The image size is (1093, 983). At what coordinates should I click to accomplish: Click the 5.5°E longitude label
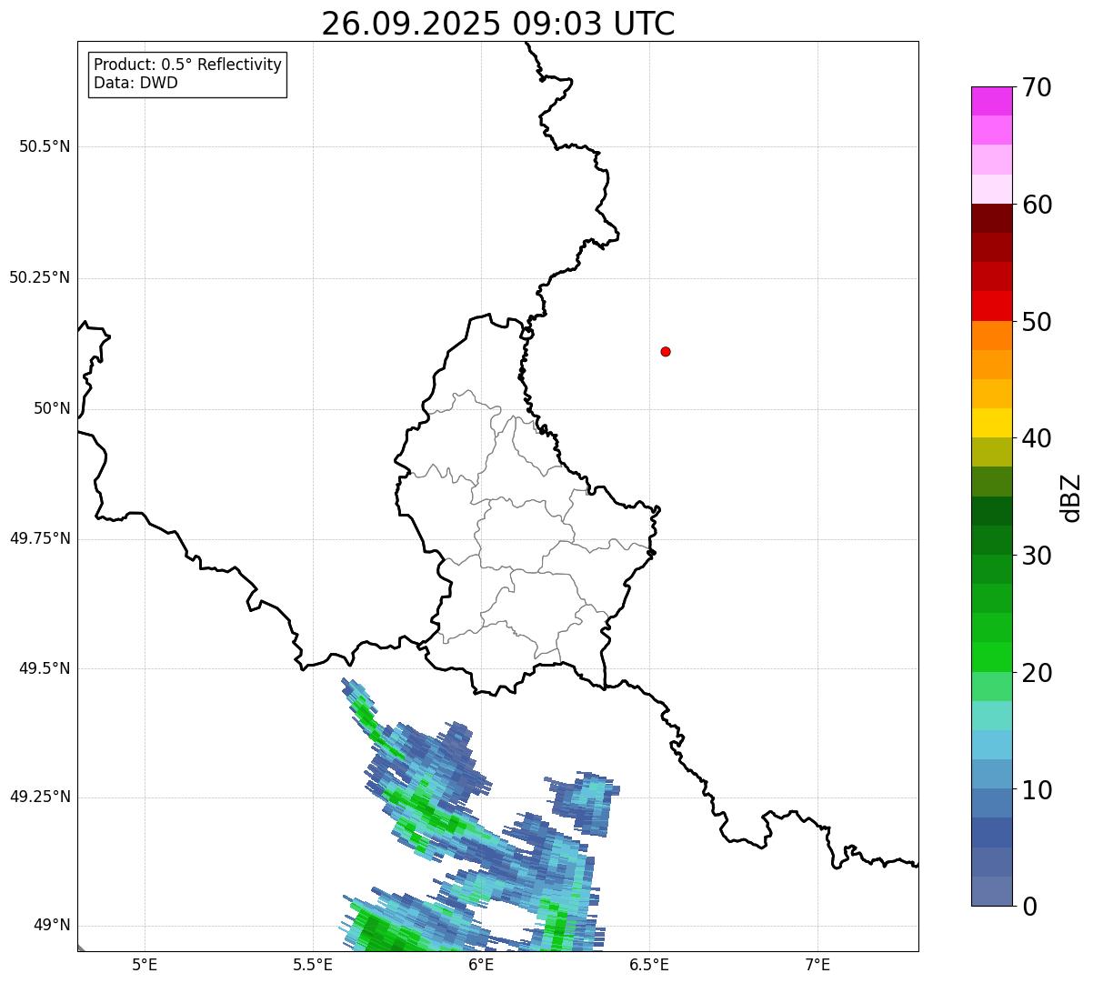[313, 965]
